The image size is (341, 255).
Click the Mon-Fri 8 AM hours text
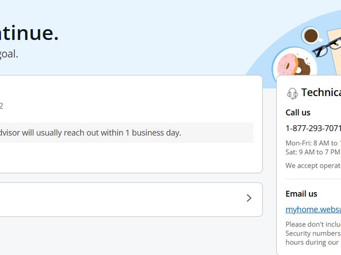[313, 143]
